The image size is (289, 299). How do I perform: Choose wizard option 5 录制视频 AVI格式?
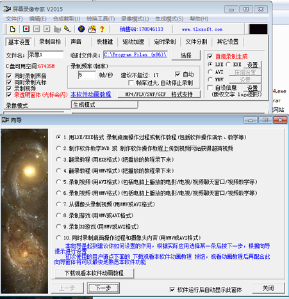[58, 182]
